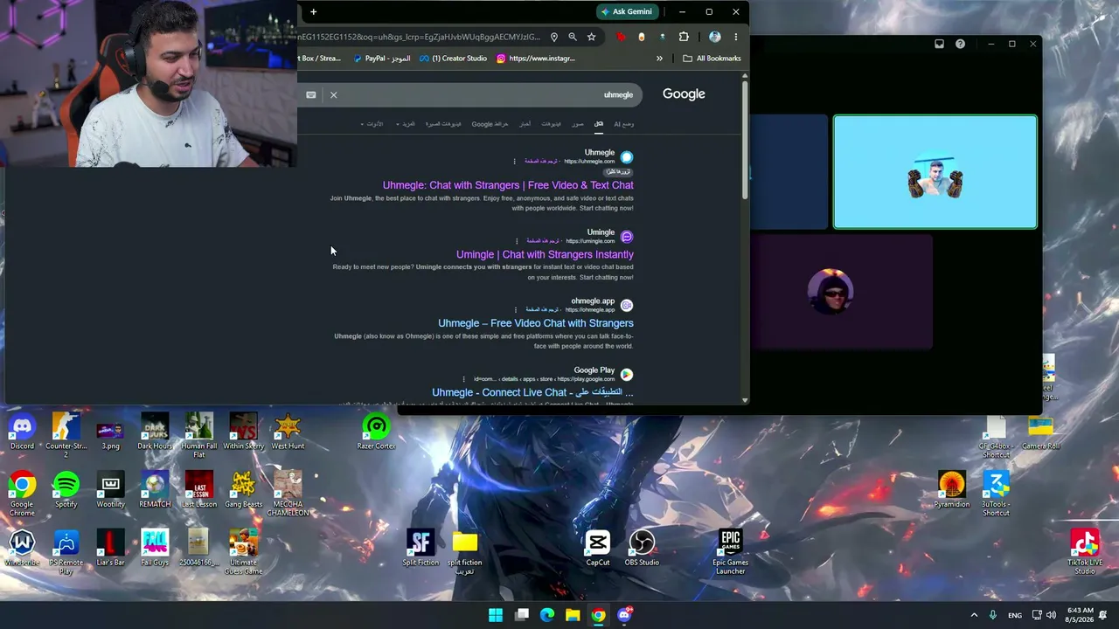This screenshot has height=629, width=1119.
Task: Open a new Chrome tab with the plus button
Action: [313, 11]
